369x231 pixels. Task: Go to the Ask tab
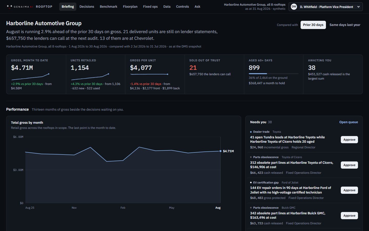[197, 7]
